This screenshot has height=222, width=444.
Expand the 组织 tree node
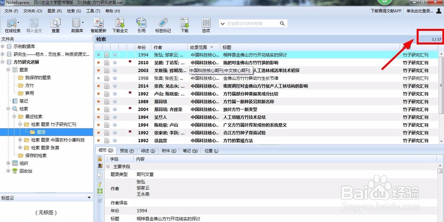pyautogui.click(x=8, y=163)
